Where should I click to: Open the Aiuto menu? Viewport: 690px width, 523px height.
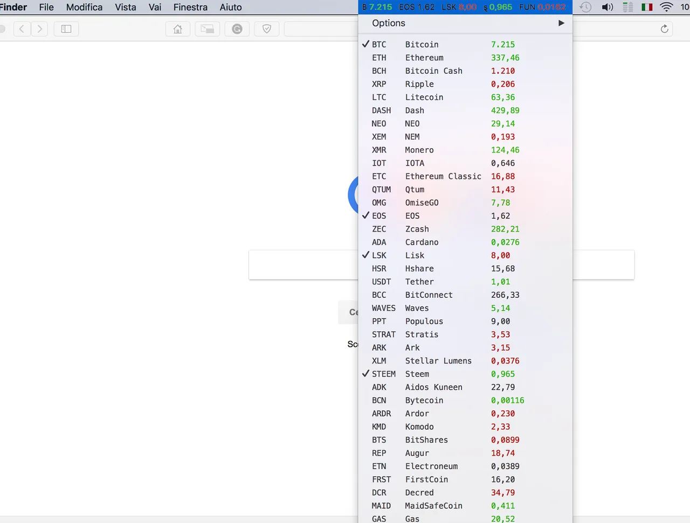pos(231,7)
